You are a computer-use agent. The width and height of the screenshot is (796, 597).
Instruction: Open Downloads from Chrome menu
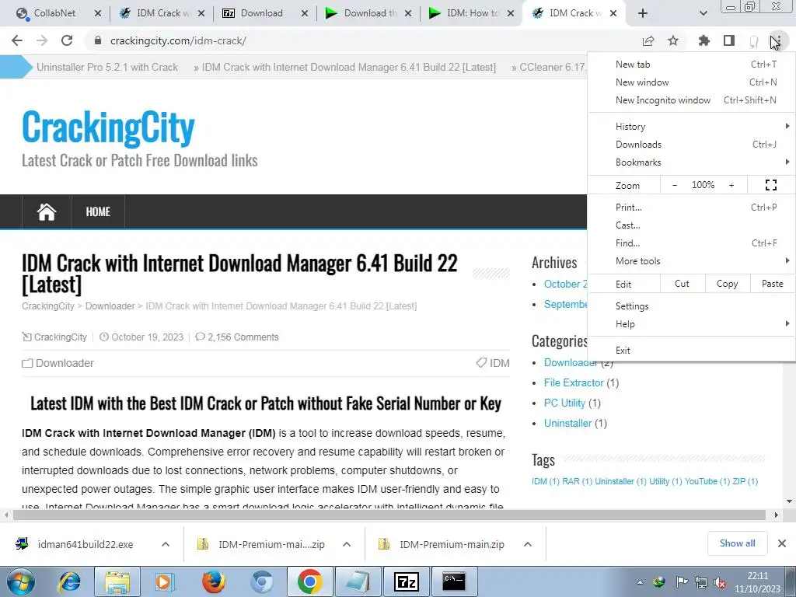(691, 144)
